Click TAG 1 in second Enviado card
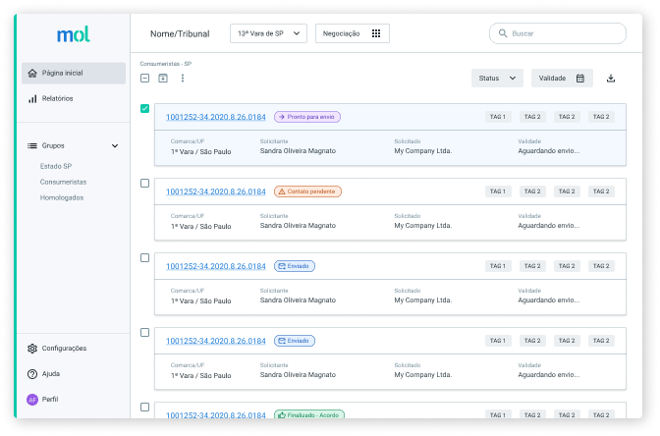Image resolution: width=660 pixels, height=436 pixels. click(498, 341)
